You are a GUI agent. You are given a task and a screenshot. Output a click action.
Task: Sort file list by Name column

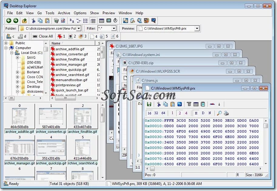coord(73,43)
